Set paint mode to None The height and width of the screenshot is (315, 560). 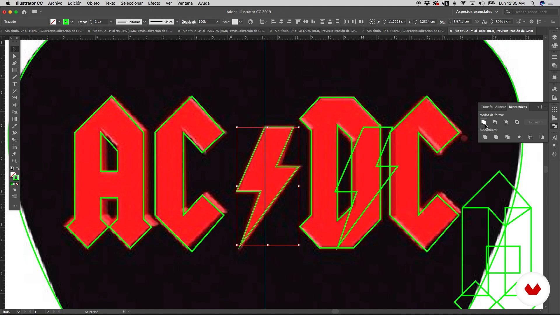17,184
